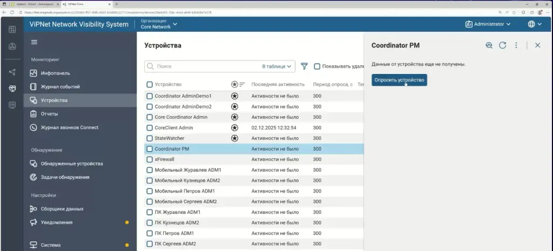Select Устройства in sidebar
The width and height of the screenshot is (553, 251).
pos(80,100)
